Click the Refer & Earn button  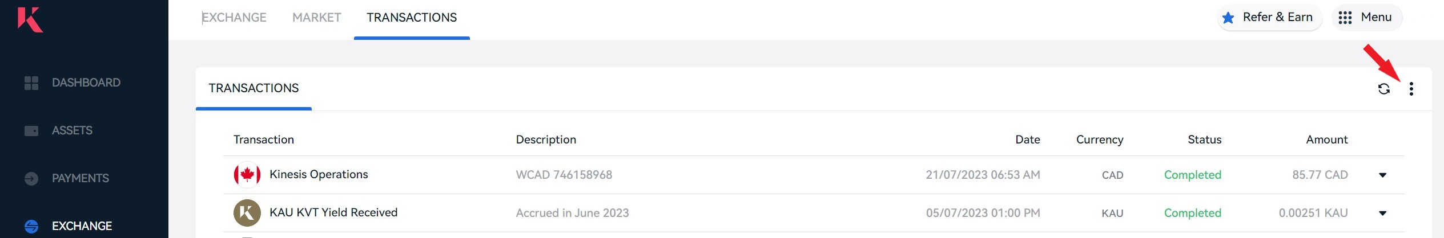pyautogui.click(x=1269, y=18)
